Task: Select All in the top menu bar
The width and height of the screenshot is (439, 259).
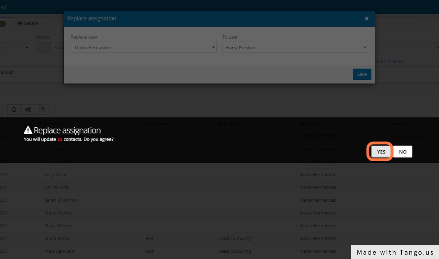Action: (4, 7)
